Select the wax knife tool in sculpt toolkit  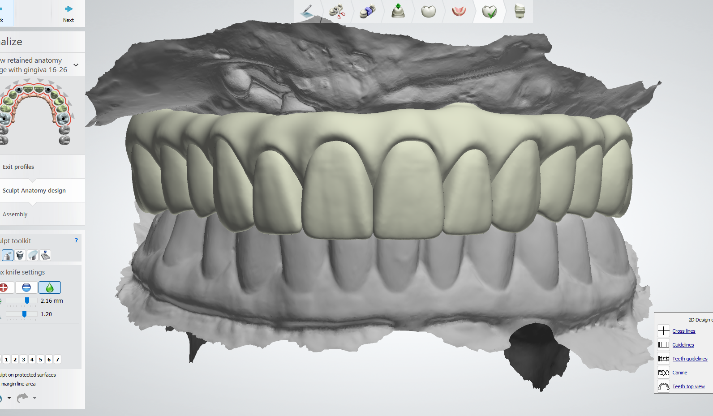point(8,255)
